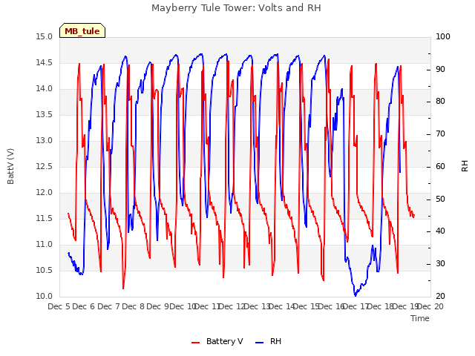The height and width of the screenshot is (356, 475).
Task: Click the Dec 5 x-axis tick label
Action: point(59,306)
